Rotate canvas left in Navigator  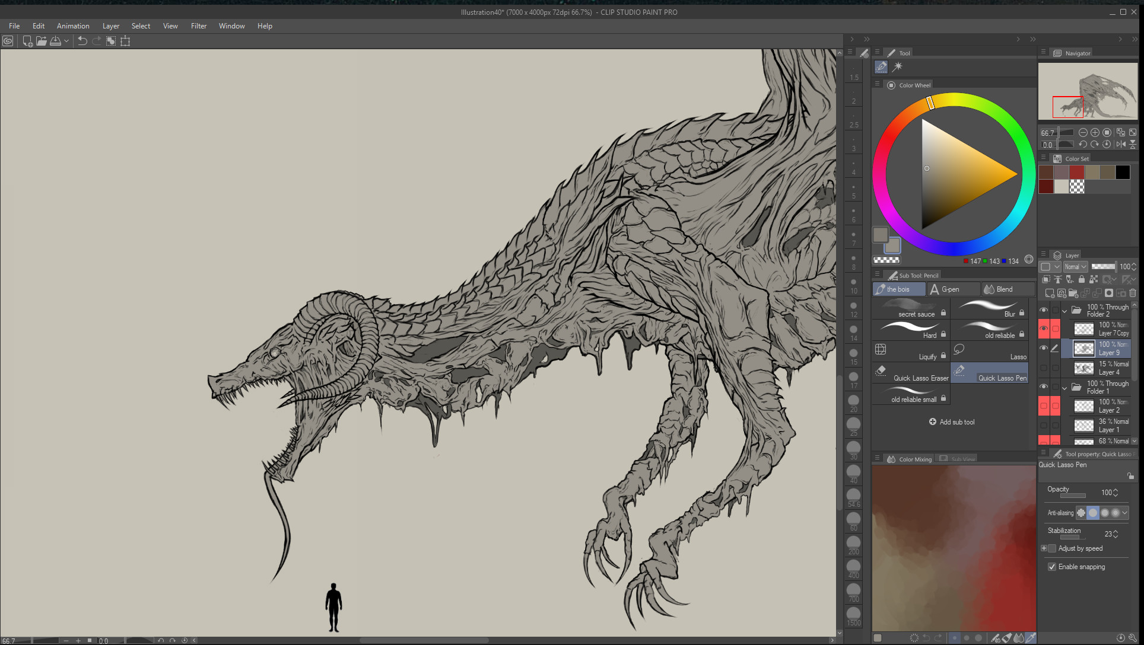[x=1083, y=144]
